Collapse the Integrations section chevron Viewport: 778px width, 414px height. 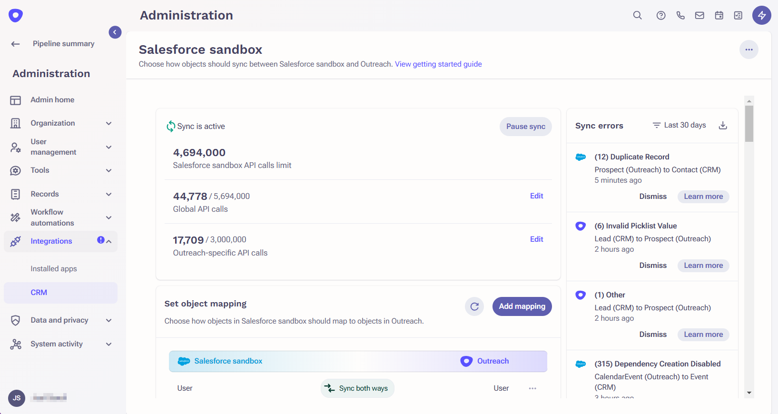[109, 241]
